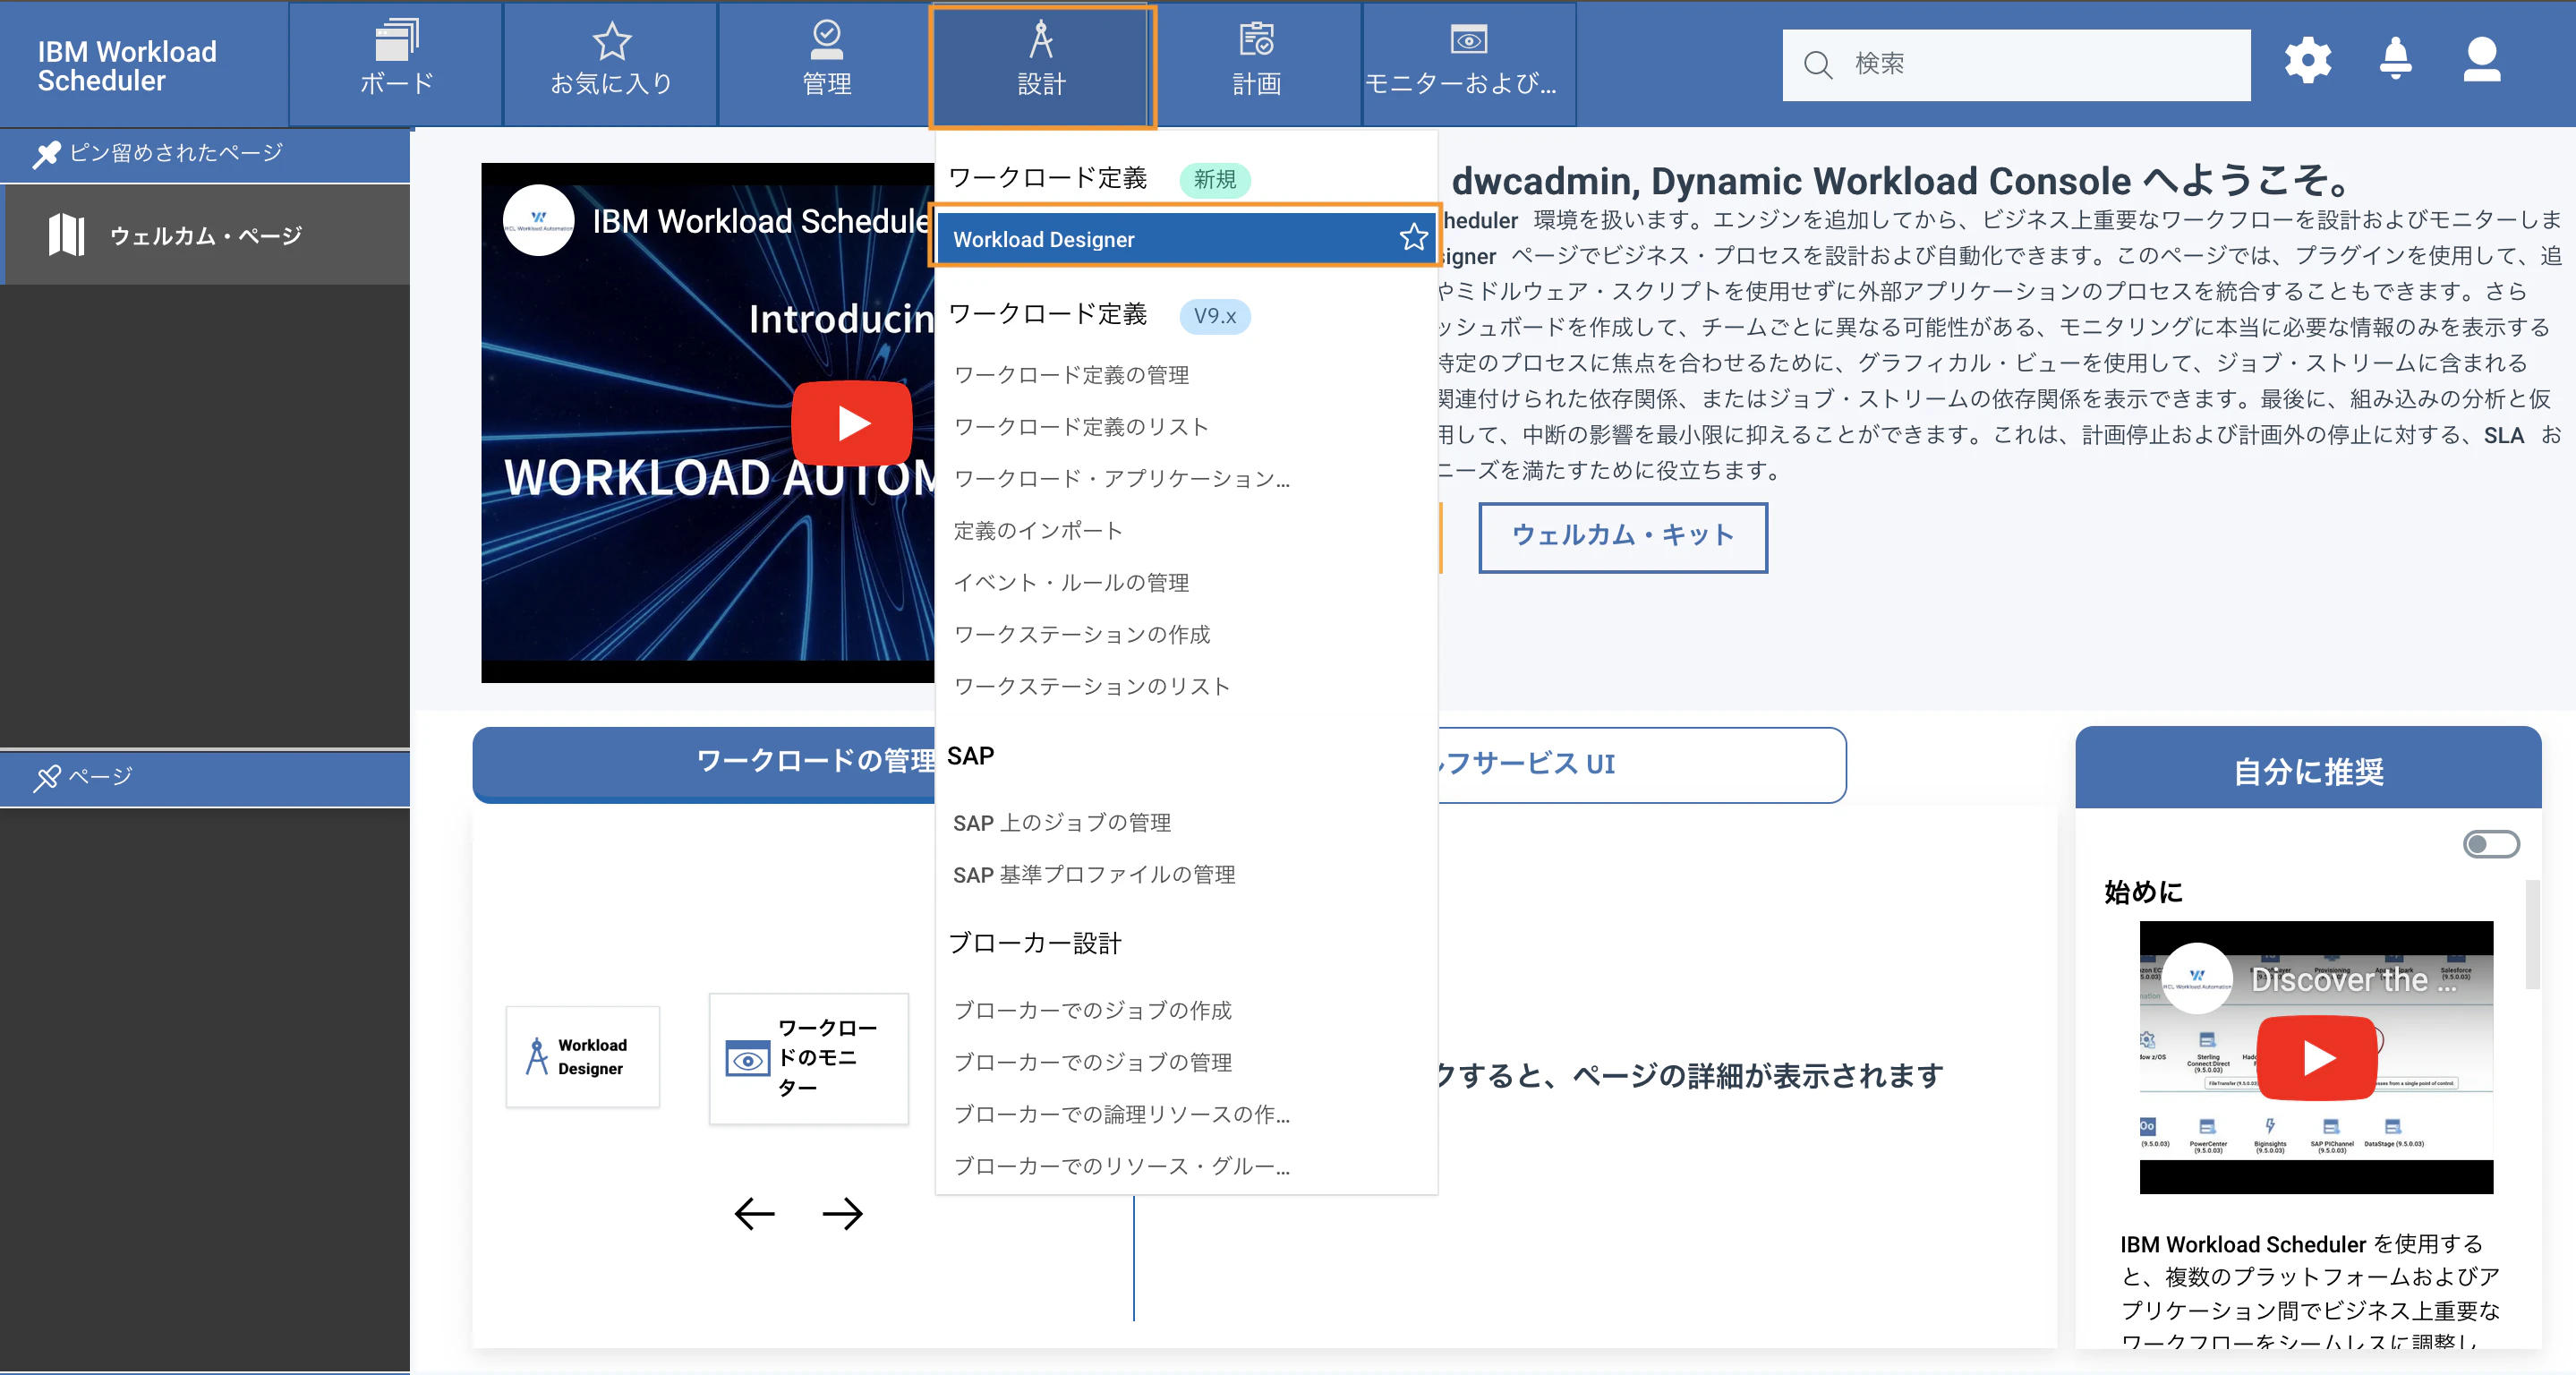Image resolution: width=2576 pixels, height=1375 pixels.
Task: Click the 設計 design tab
Action: [1042, 66]
